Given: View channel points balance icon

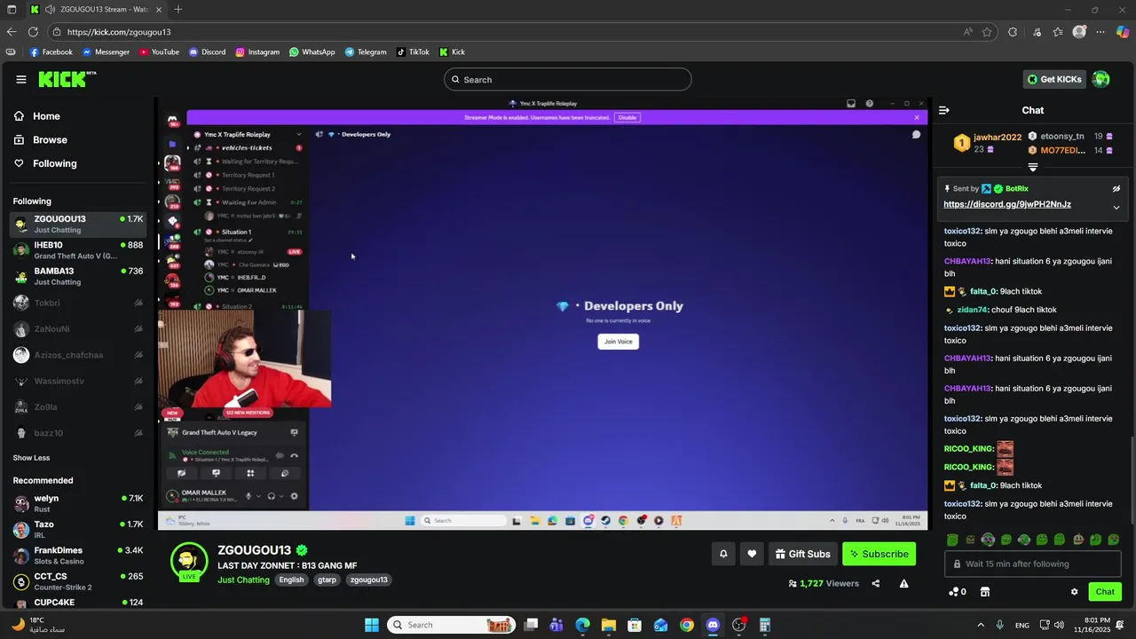Looking at the screenshot, I should pyautogui.click(x=957, y=592).
